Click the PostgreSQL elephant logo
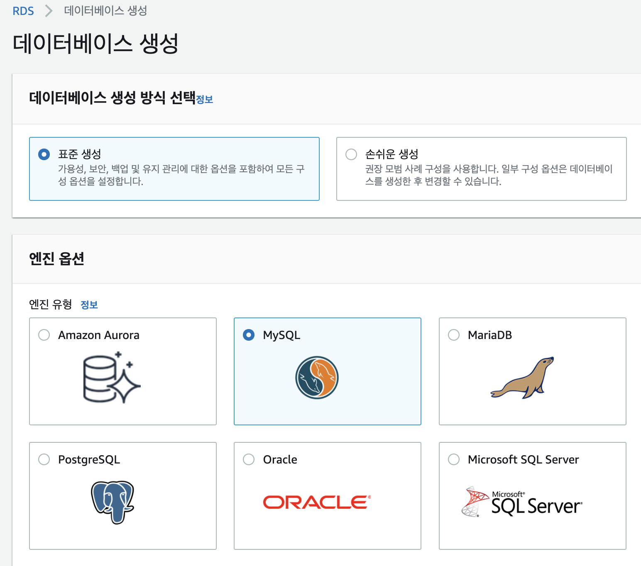This screenshot has height=566, width=641. tap(113, 502)
